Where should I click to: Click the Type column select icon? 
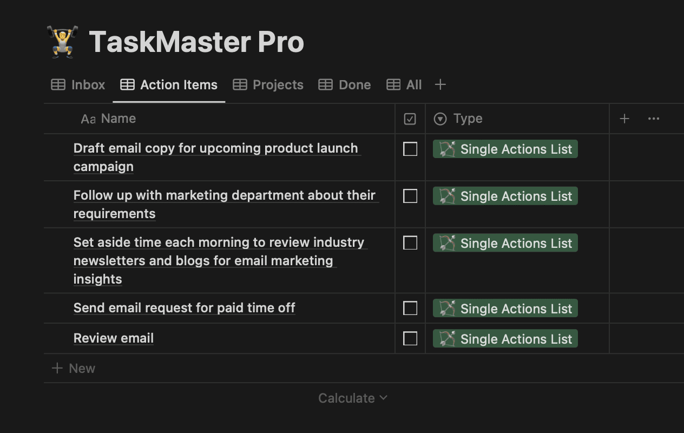click(x=440, y=119)
